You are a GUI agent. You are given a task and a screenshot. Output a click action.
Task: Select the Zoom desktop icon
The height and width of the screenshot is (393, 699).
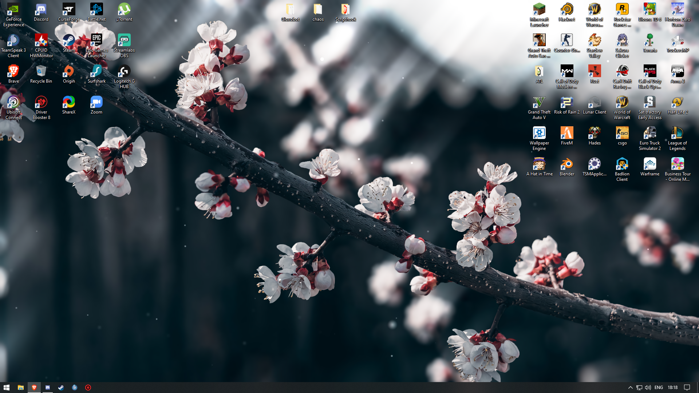[x=96, y=105]
